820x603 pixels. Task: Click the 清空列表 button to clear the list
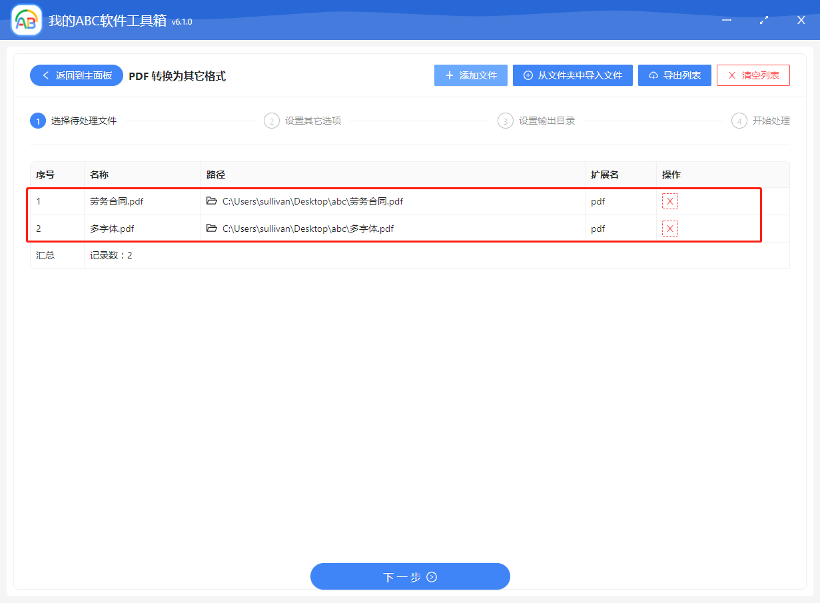point(753,75)
